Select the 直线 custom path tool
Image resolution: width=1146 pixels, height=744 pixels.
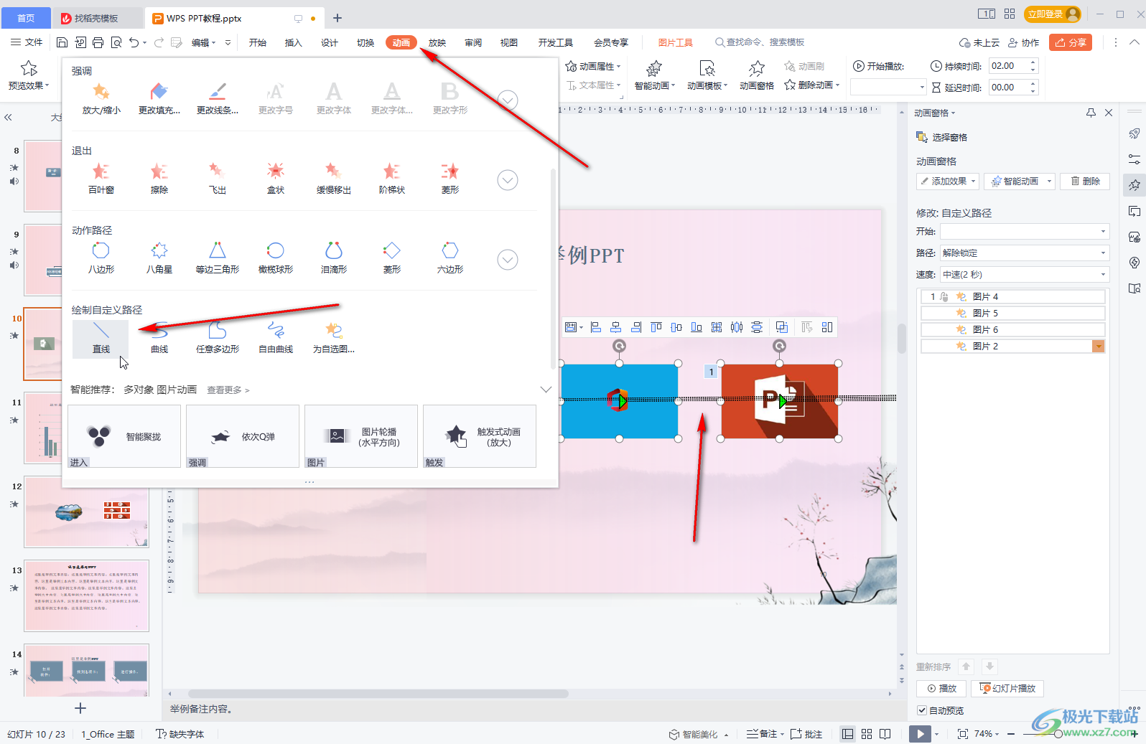(x=101, y=339)
